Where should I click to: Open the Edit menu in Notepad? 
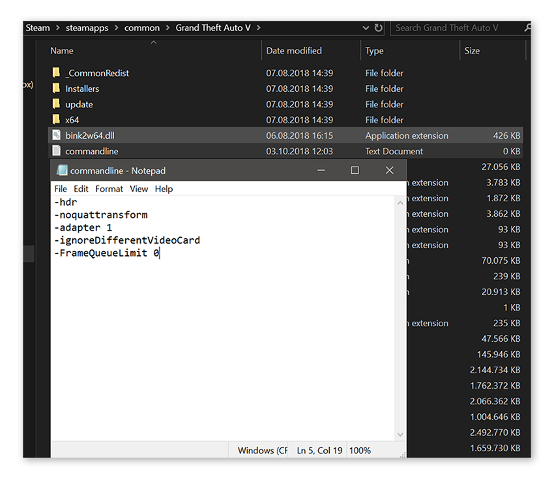[x=81, y=189]
